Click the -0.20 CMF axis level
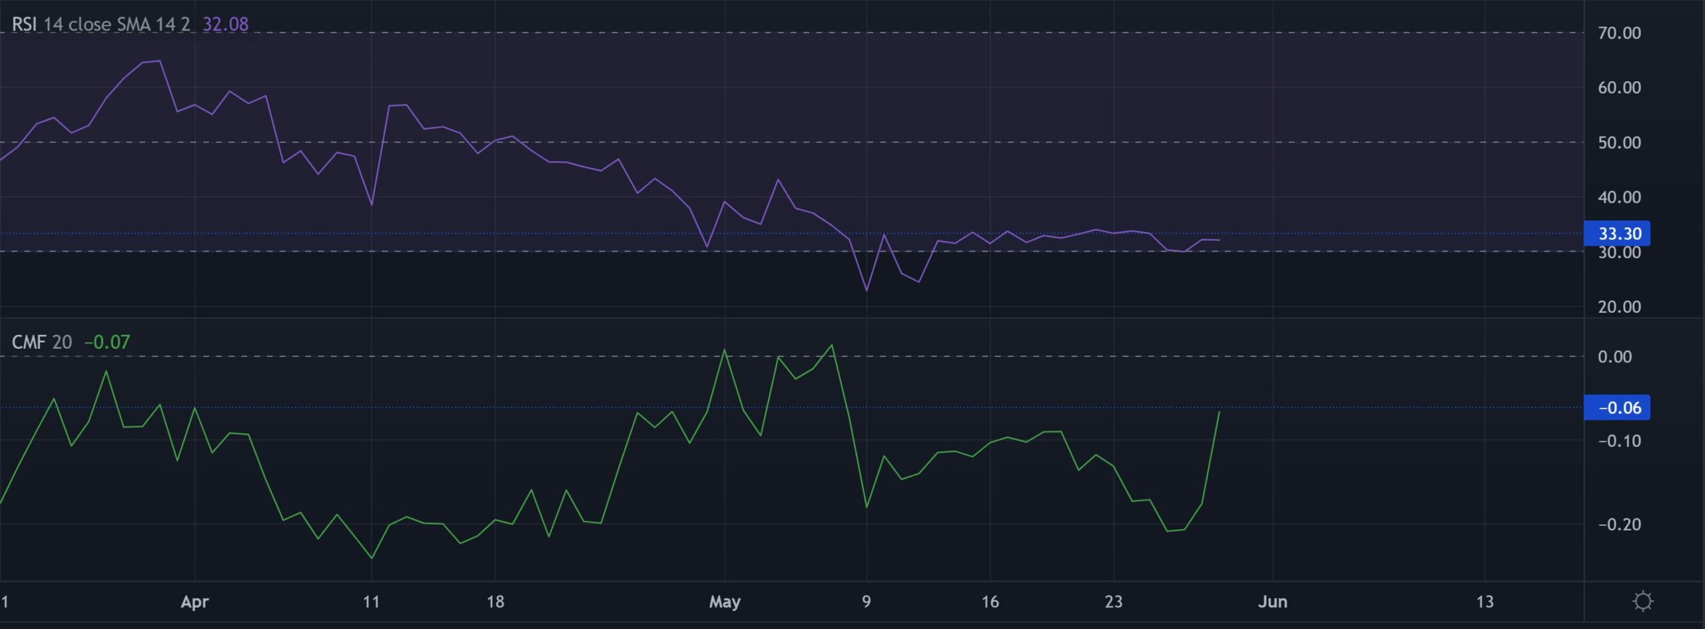Screen dimensions: 1705x629 1620,524
